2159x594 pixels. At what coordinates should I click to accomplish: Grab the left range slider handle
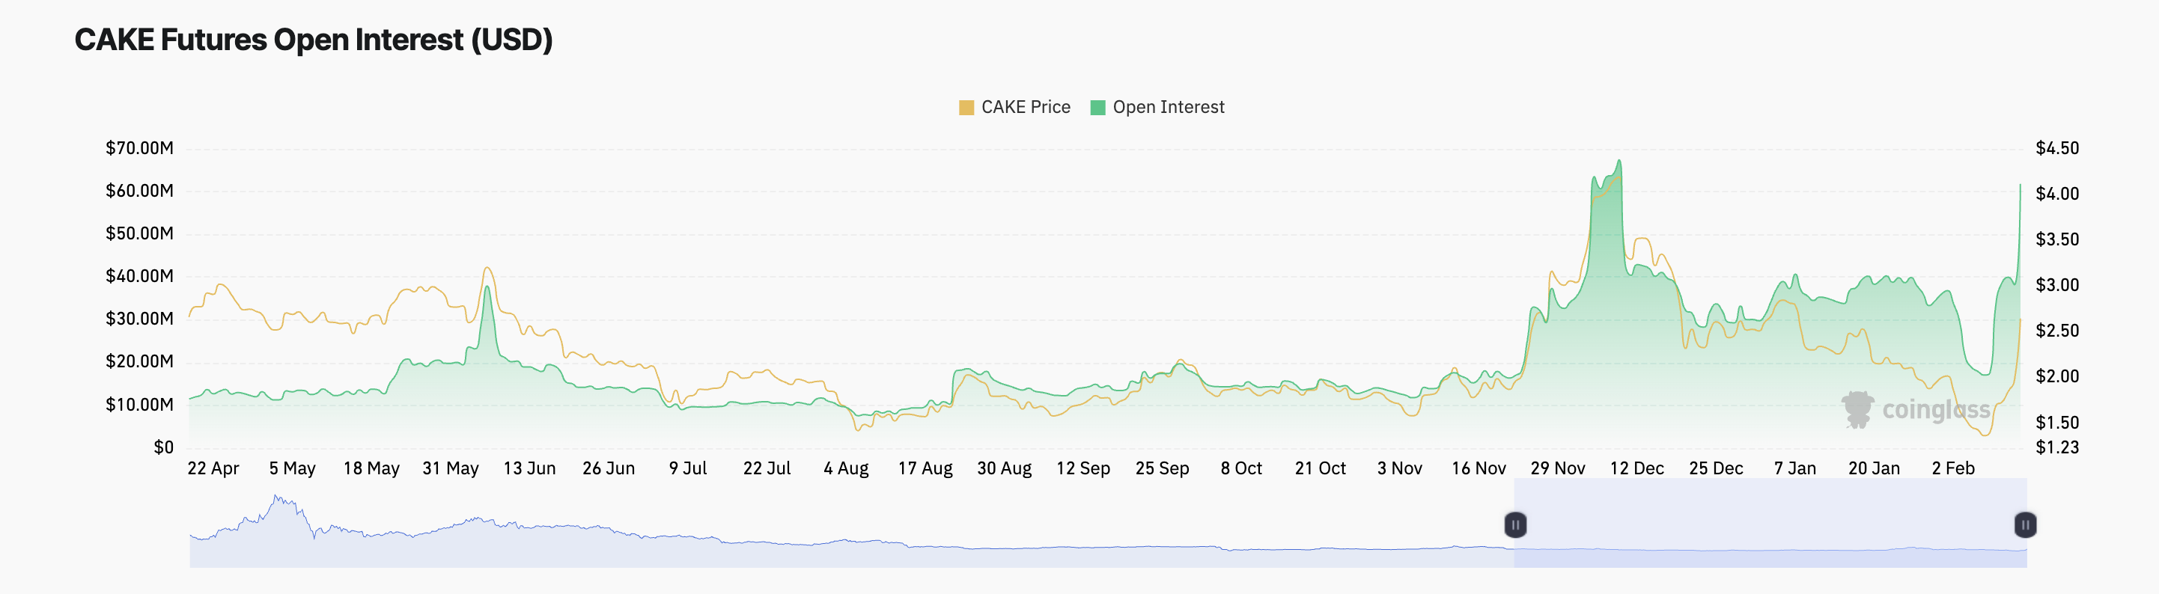click(1514, 525)
